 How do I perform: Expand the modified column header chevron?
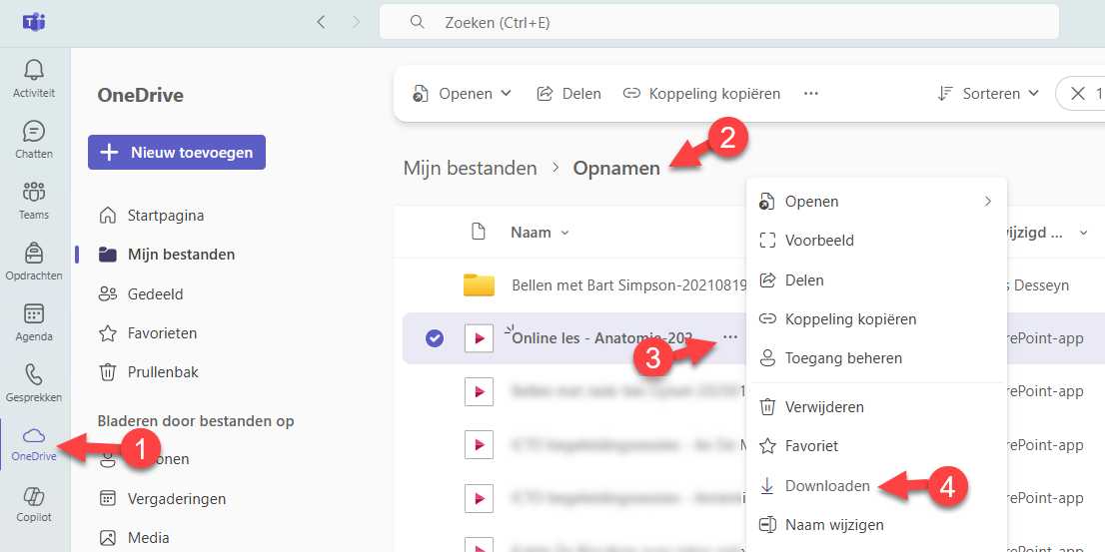click(1084, 233)
